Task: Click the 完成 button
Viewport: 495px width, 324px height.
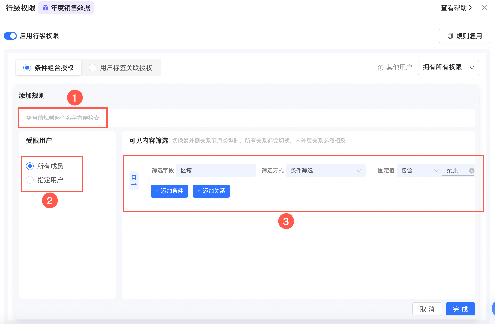Action: [460, 309]
